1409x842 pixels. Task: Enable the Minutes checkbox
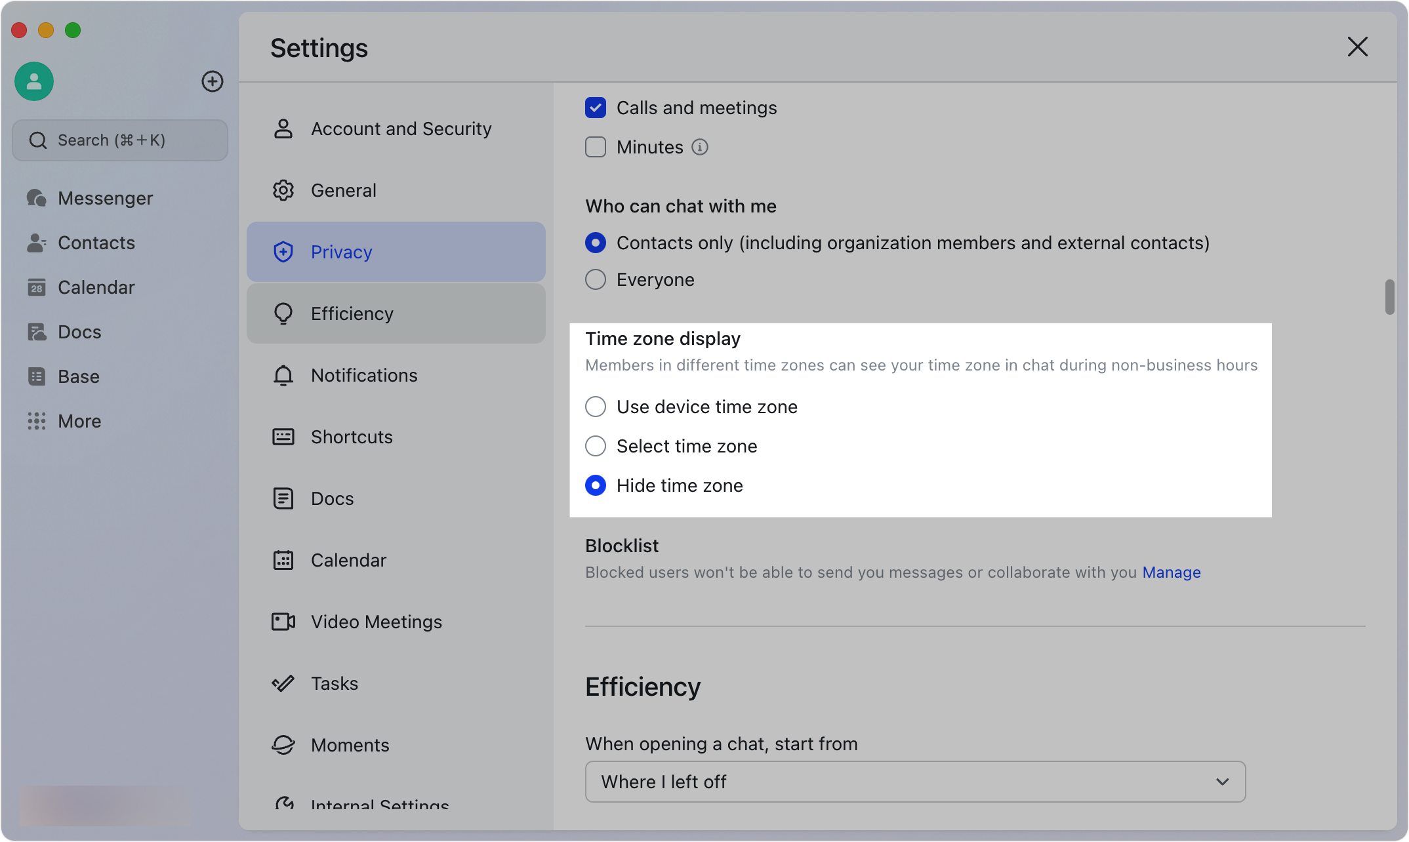[x=596, y=147]
